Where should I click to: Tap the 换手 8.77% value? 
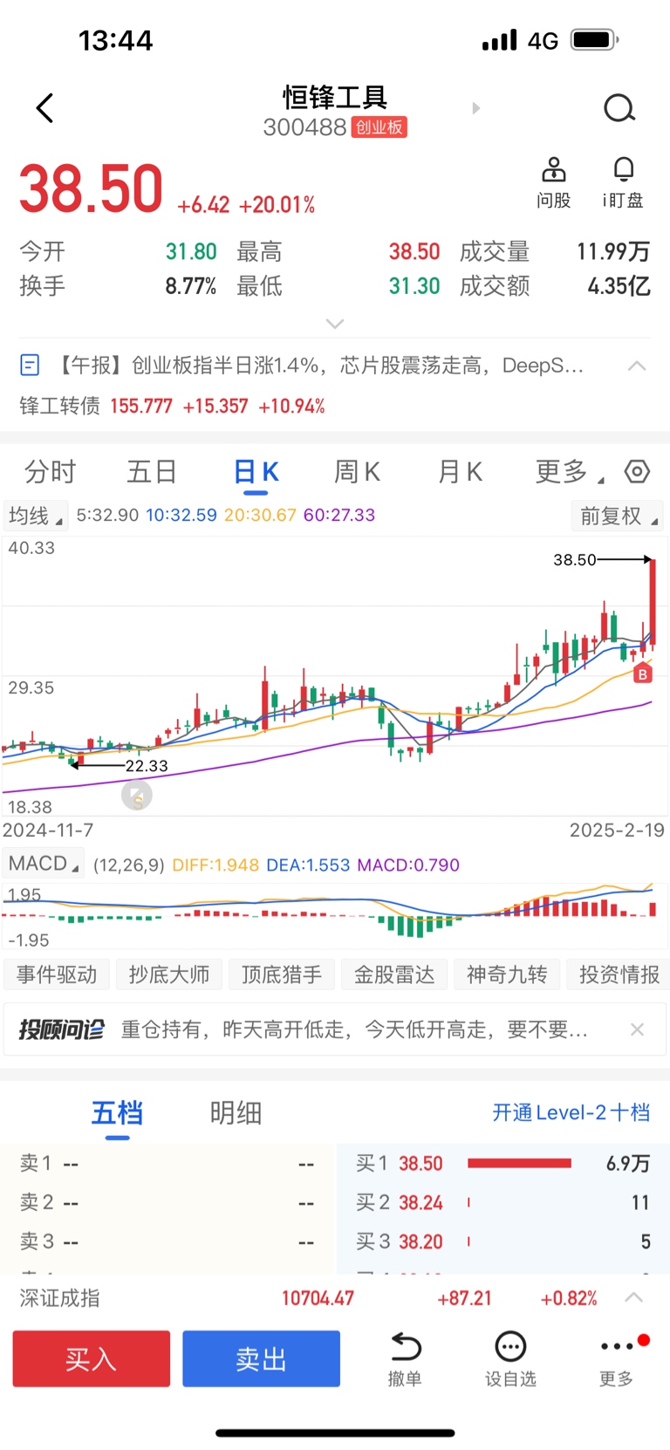tap(191, 286)
